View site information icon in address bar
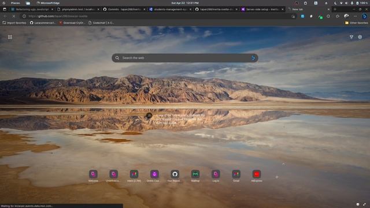The width and height of the screenshot is (370, 208). [24, 16]
